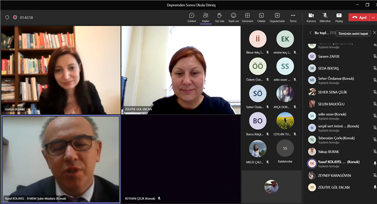Click Tümünün sesini kapat button
Viewport: 377px width, 204px height.
pos(353,33)
